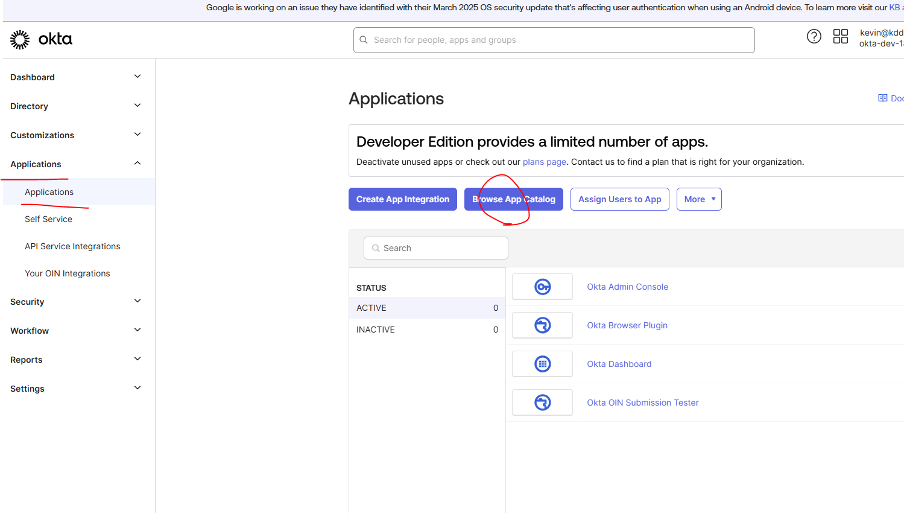Viewport: 904px width, 513px height.
Task: Open the Okta Dashboard link
Action: (619, 364)
